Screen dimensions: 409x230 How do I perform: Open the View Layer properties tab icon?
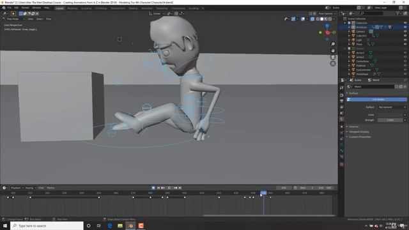(x=342, y=107)
